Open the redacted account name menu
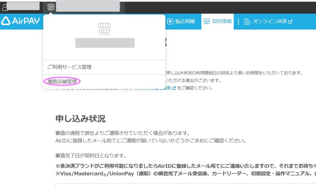This screenshot has width=316, height=189. click(23, 6)
